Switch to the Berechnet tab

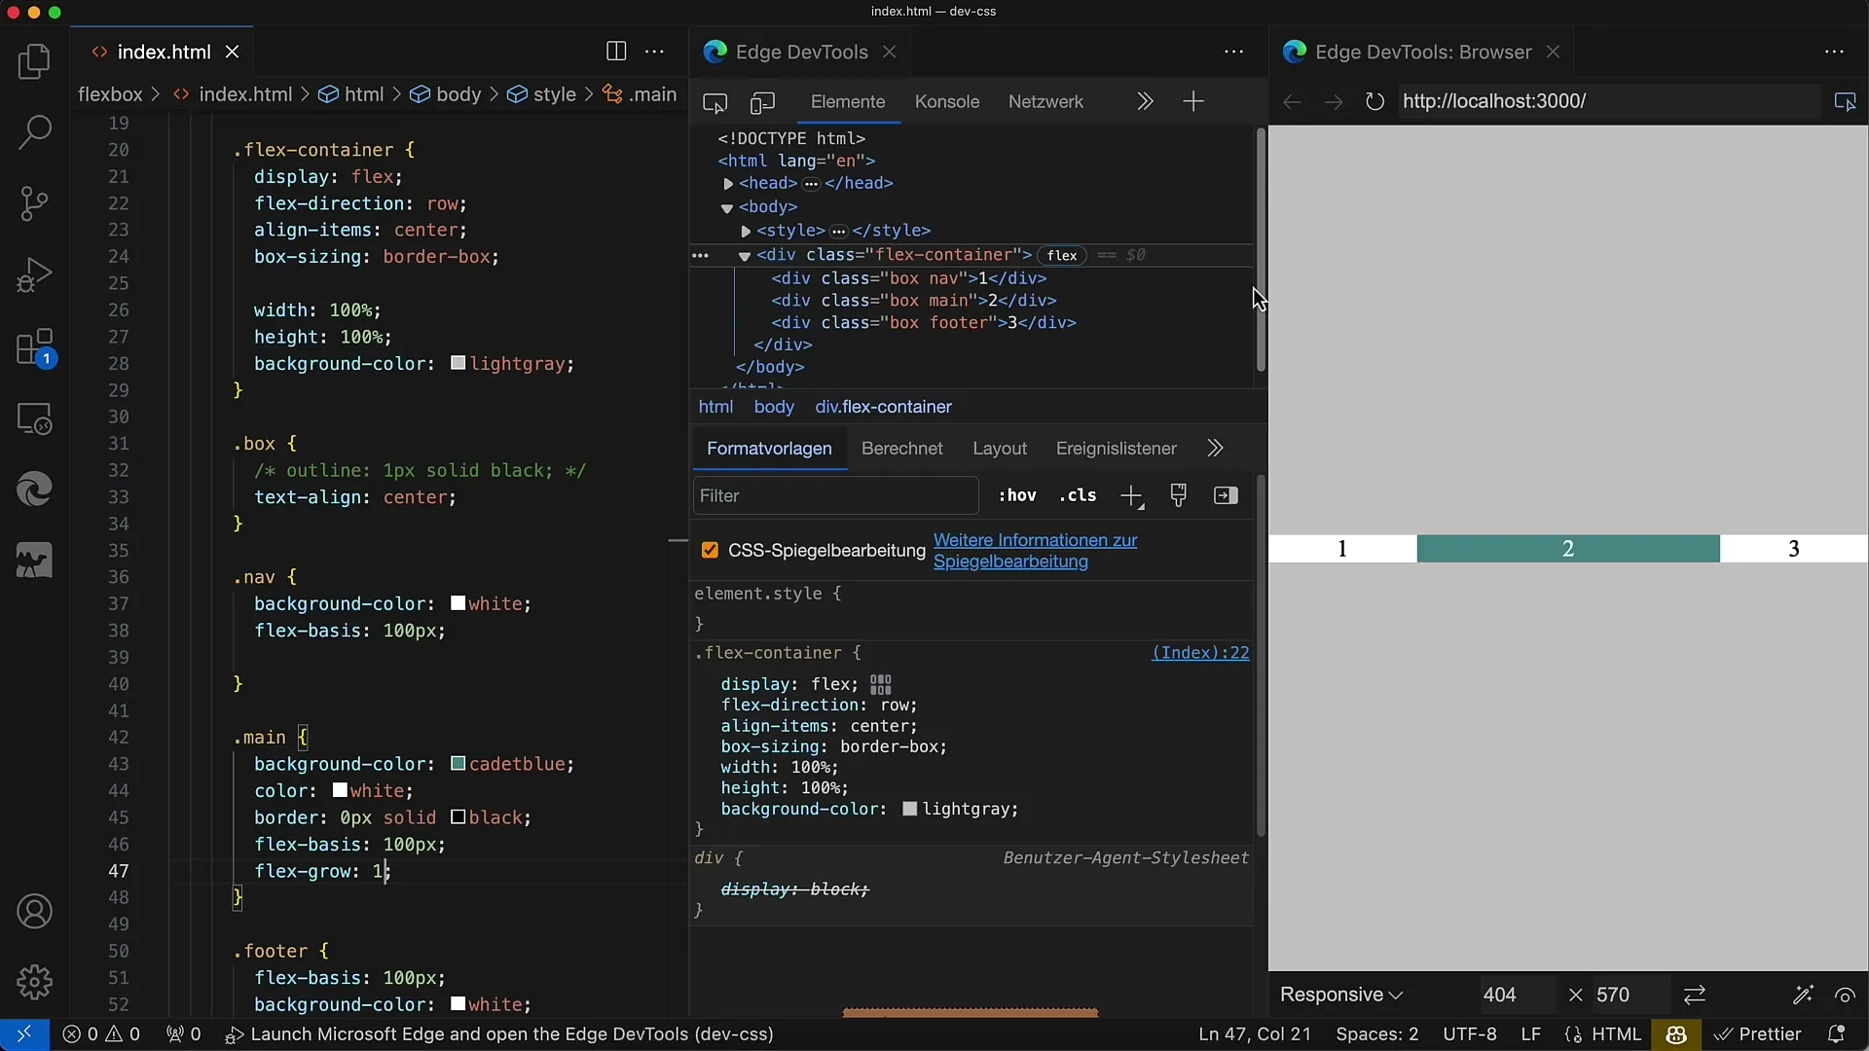(x=902, y=449)
